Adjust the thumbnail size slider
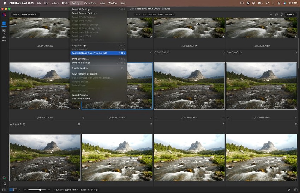 (40, 189)
